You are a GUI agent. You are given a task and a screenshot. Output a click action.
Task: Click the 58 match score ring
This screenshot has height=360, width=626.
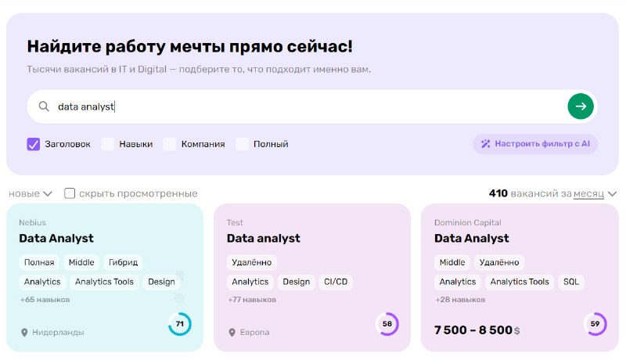click(387, 324)
